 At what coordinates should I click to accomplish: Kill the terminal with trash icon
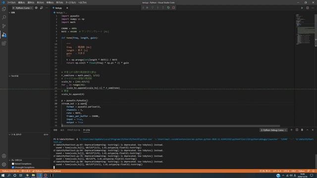tap(302, 130)
